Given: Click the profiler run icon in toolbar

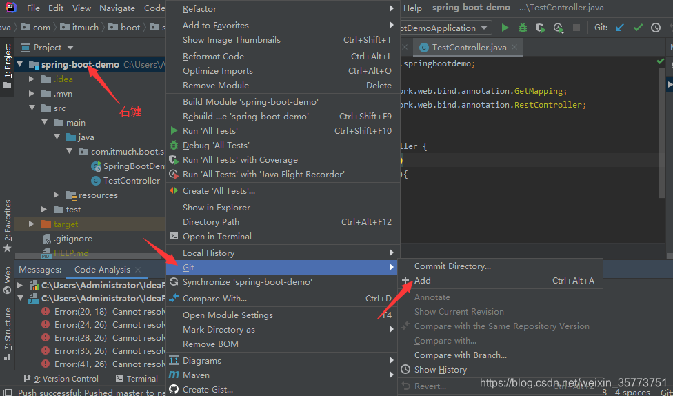Looking at the screenshot, I should pyautogui.click(x=559, y=28).
